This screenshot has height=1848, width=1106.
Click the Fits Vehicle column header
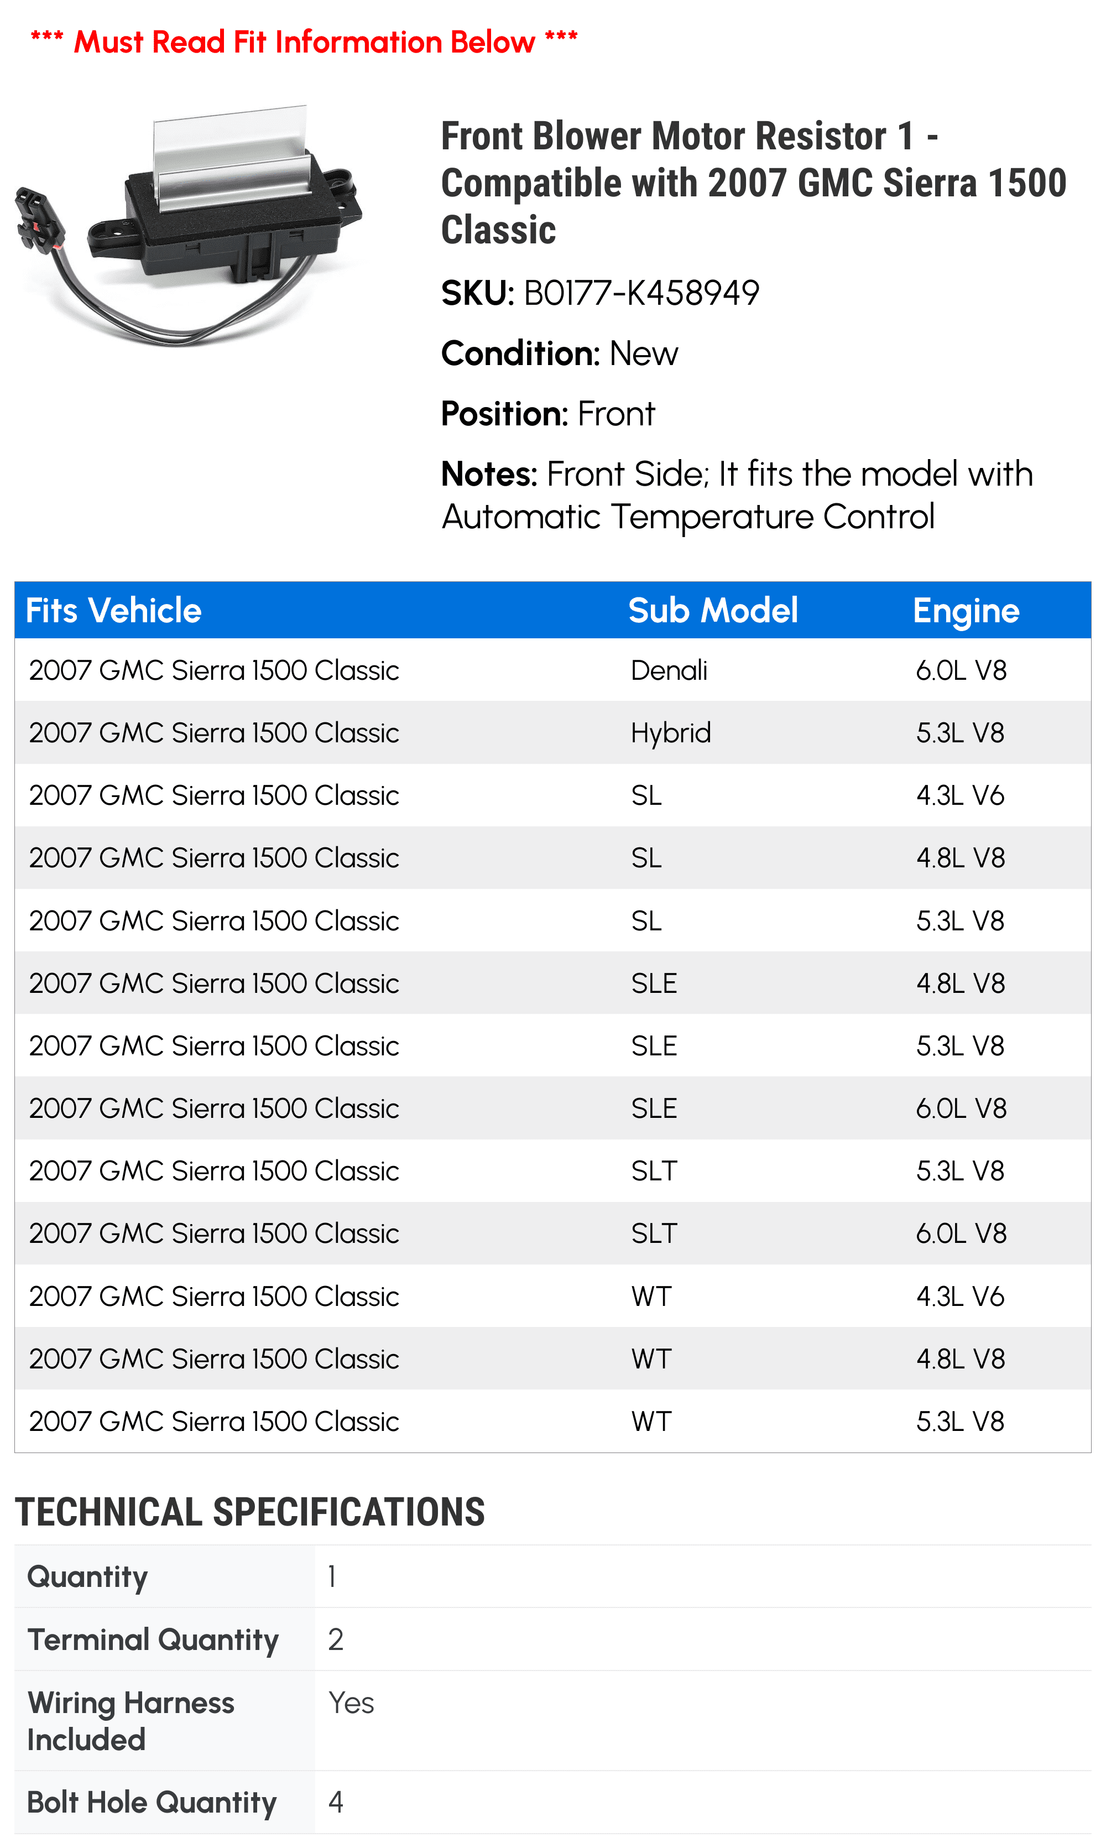(x=113, y=611)
